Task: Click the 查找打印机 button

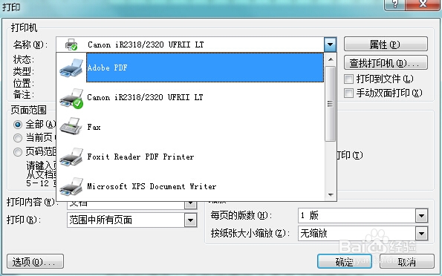Action: (386, 63)
